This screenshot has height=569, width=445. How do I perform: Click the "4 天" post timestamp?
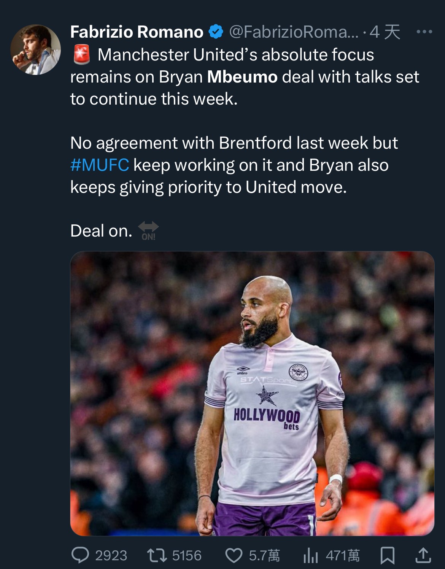click(x=385, y=32)
